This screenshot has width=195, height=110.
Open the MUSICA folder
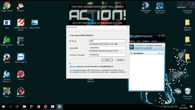click(x=188, y=58)
